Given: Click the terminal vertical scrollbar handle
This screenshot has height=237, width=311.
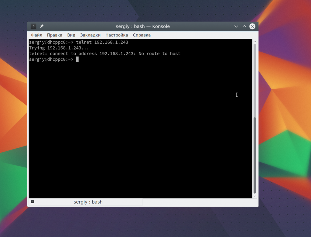Looking at the screenshot, I should (x=255, y=155).
